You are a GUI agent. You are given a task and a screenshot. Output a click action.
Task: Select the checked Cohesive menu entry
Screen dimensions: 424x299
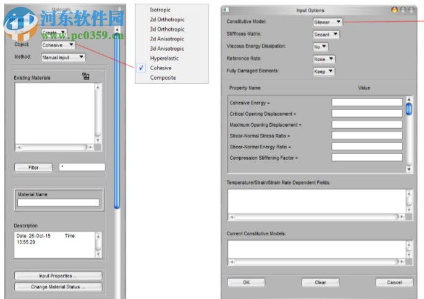pyautogui.click(x=161, y=68)
